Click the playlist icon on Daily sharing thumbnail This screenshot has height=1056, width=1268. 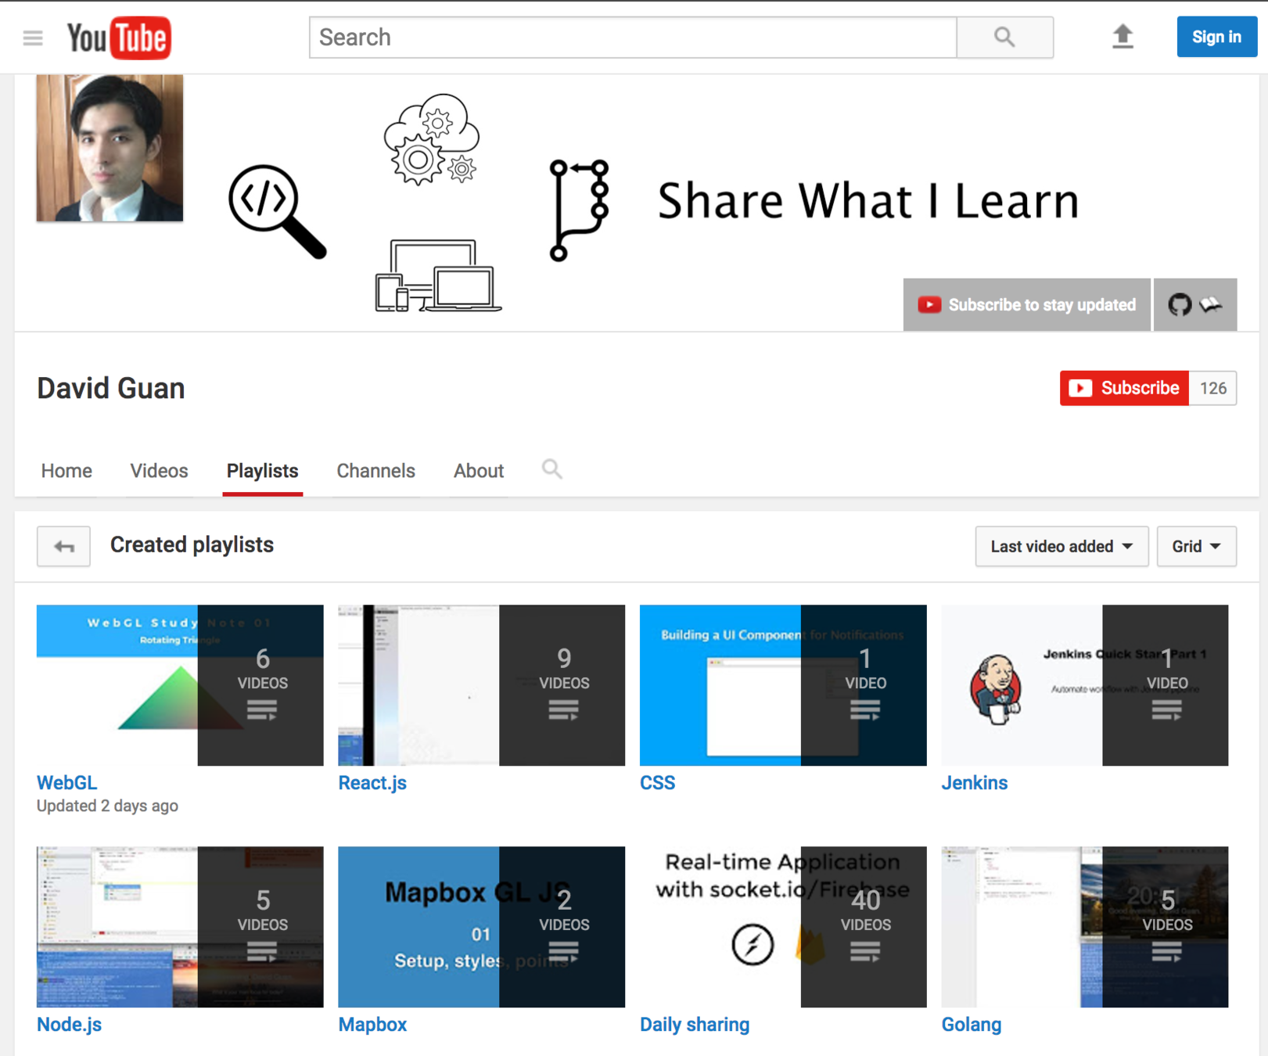point(865,952)
